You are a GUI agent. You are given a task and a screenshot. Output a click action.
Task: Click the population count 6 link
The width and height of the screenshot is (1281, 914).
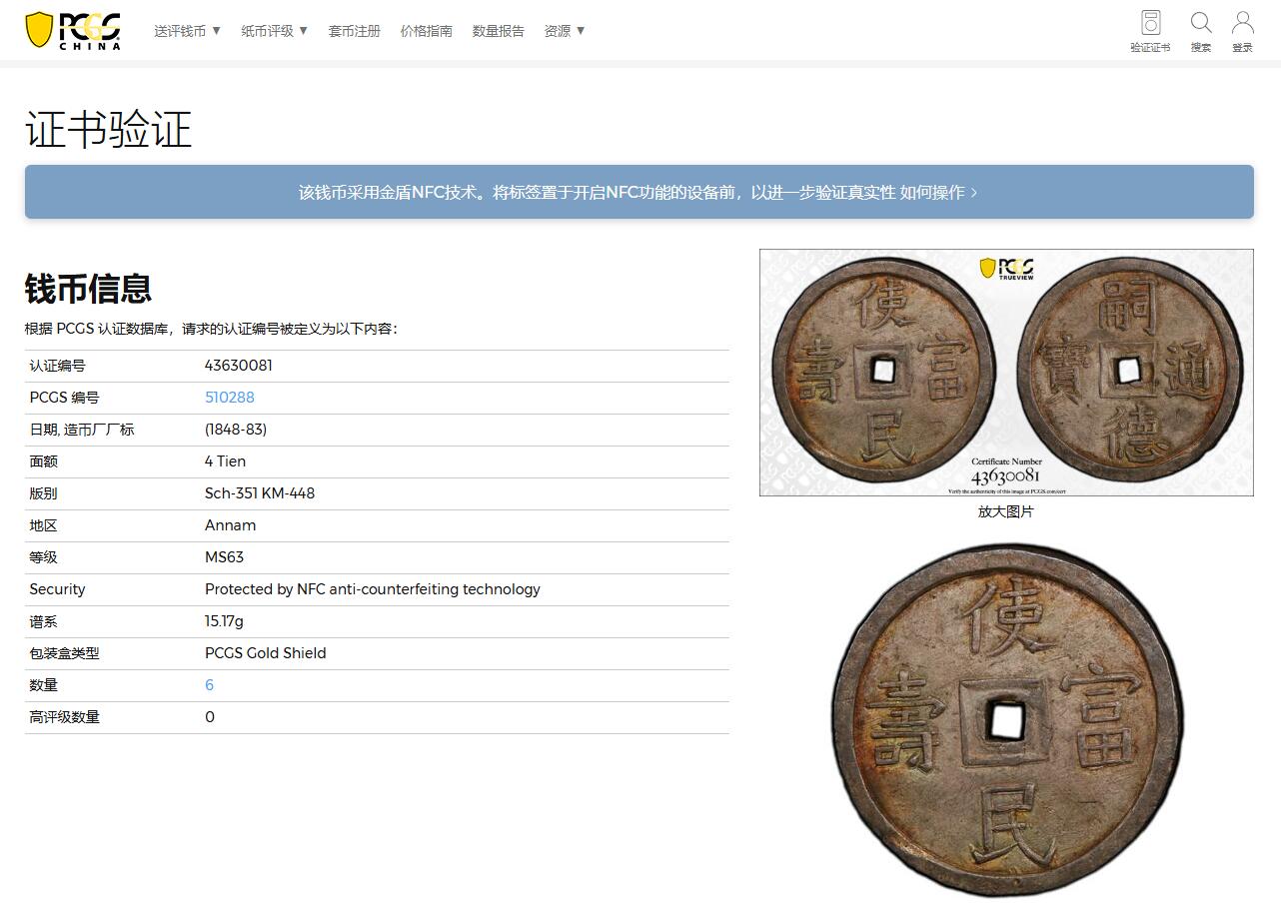[x=209, y=685]
